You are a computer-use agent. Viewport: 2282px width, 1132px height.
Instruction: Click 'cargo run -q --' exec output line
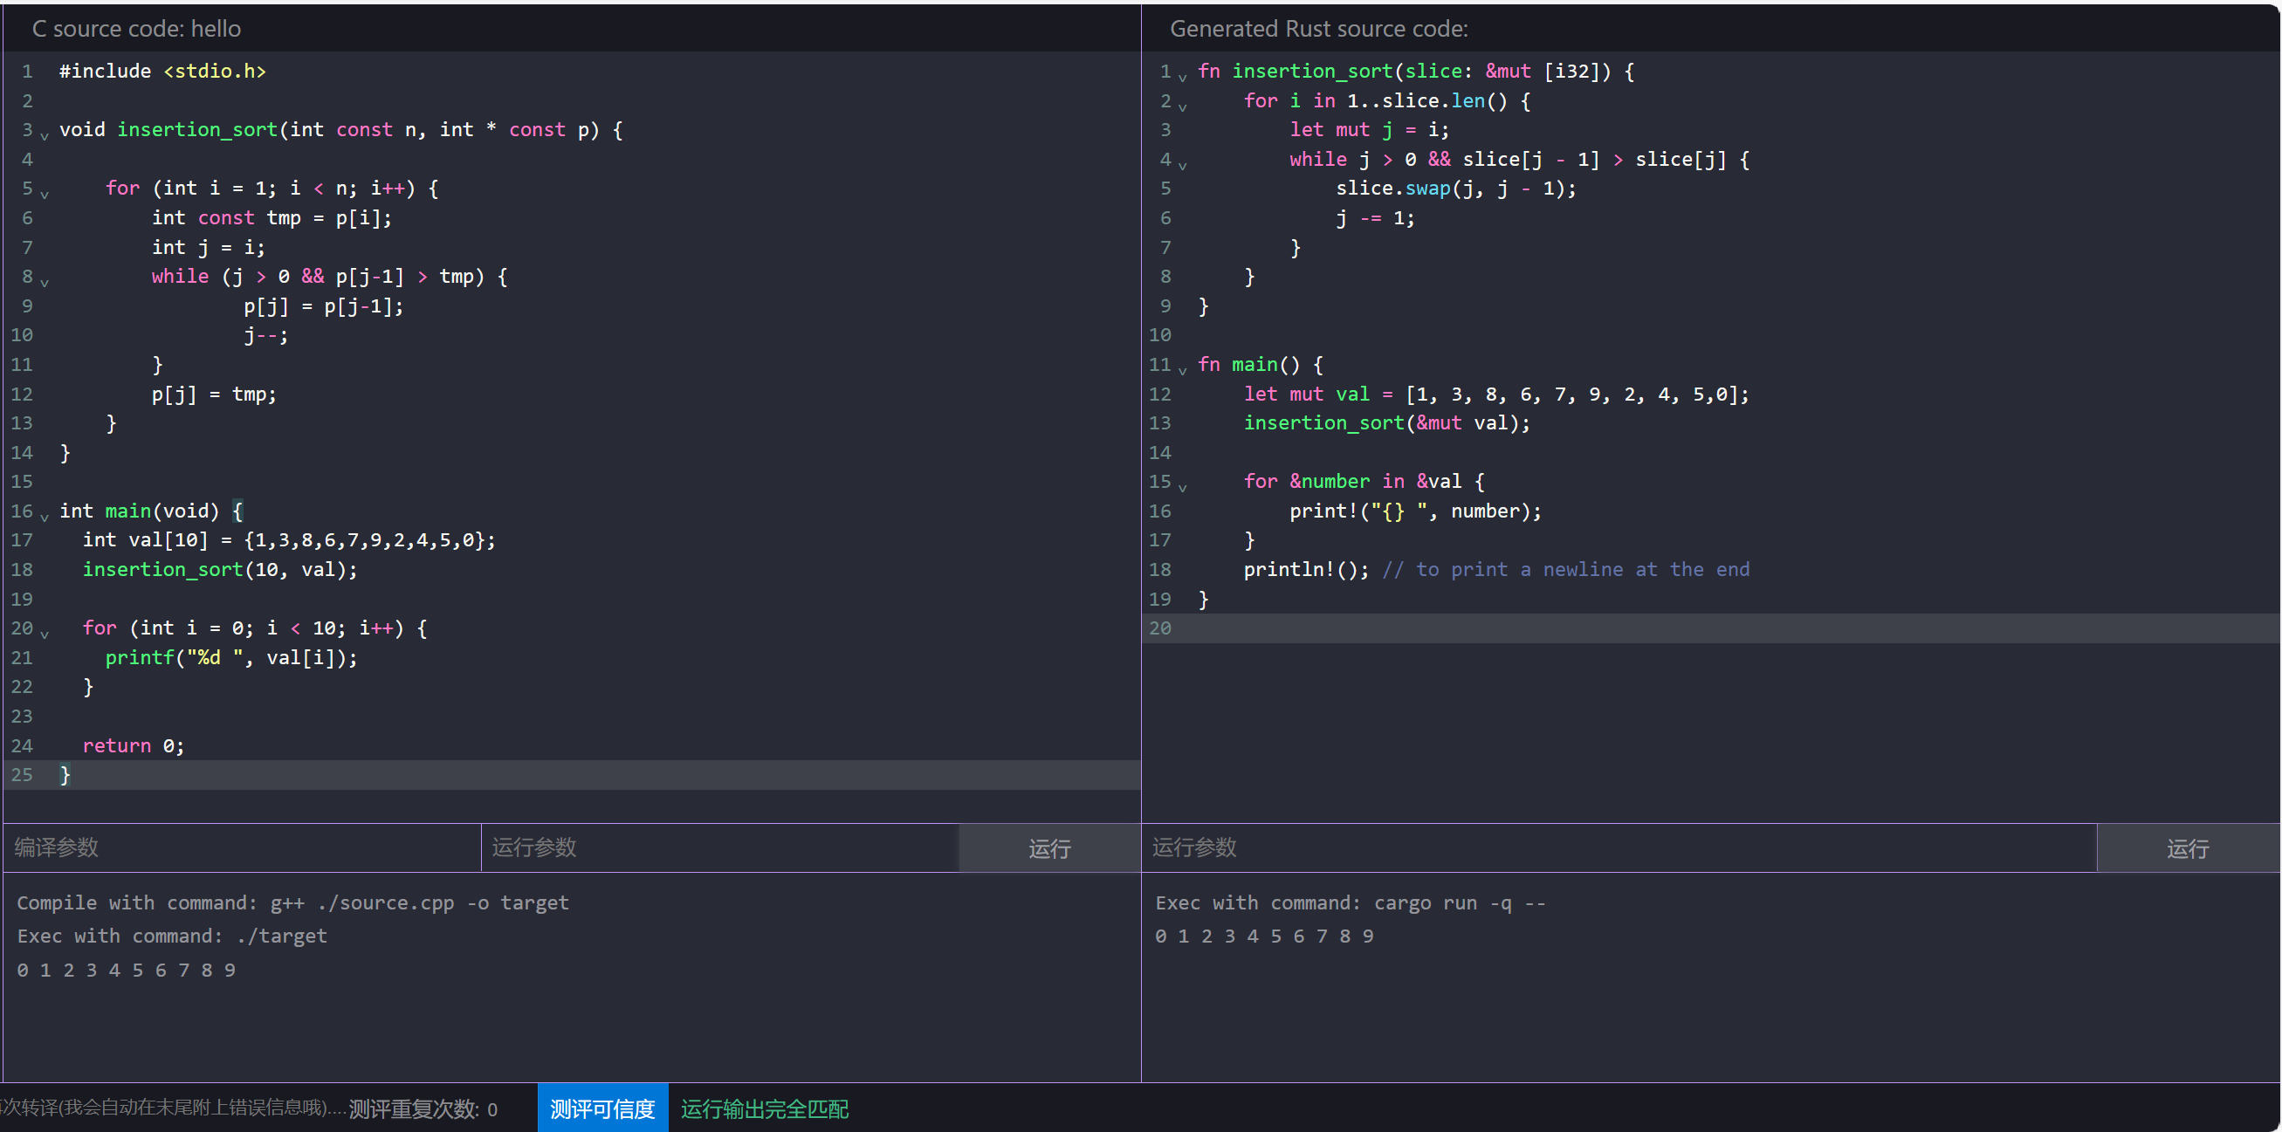tap(1350, 902)
